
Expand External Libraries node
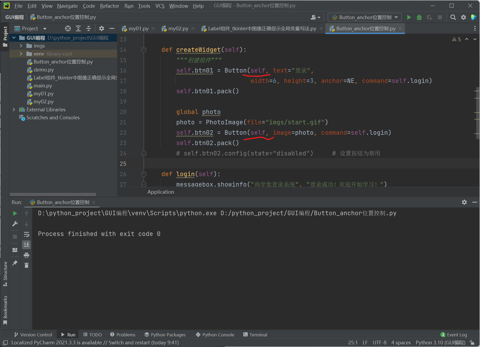(14, 109)
